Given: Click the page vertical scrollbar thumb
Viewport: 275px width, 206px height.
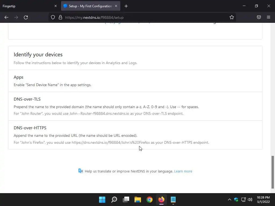Looking at the screenshot, I should tap(273, 172).
